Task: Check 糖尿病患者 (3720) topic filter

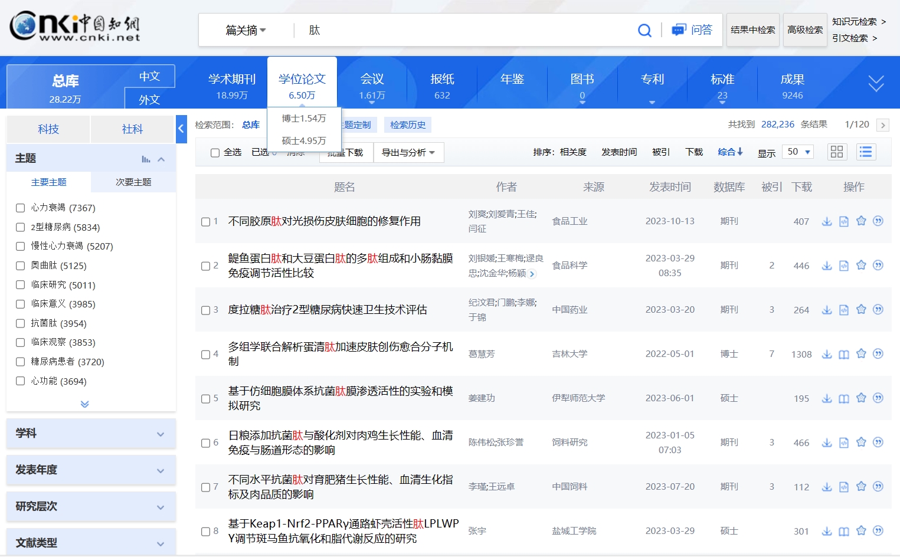Action: click(x=20, y=362)
